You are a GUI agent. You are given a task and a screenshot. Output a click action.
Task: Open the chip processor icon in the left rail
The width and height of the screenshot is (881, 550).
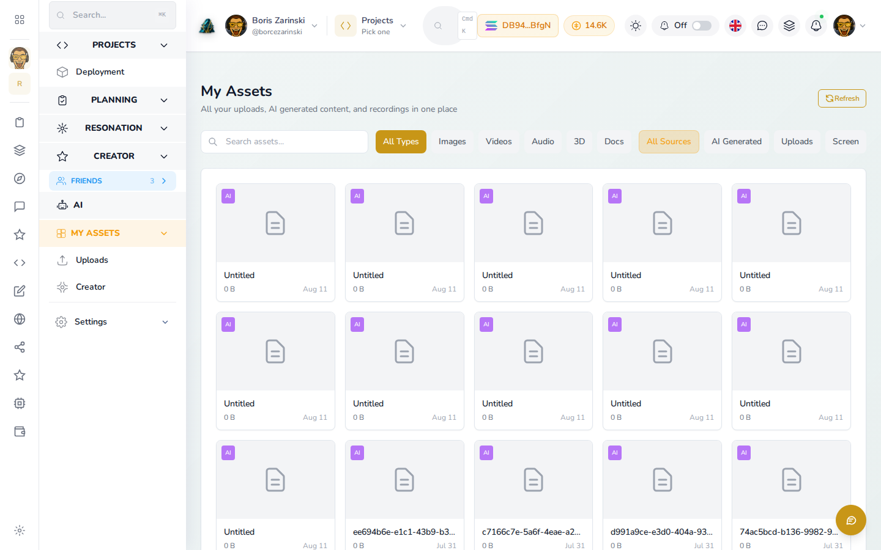pyautogui.click(x=20, y=403)
